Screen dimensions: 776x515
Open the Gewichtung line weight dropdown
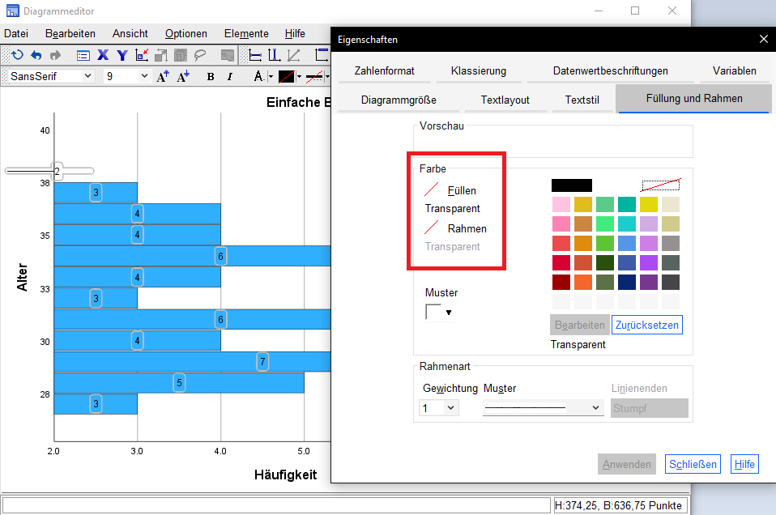coord(451,407)
